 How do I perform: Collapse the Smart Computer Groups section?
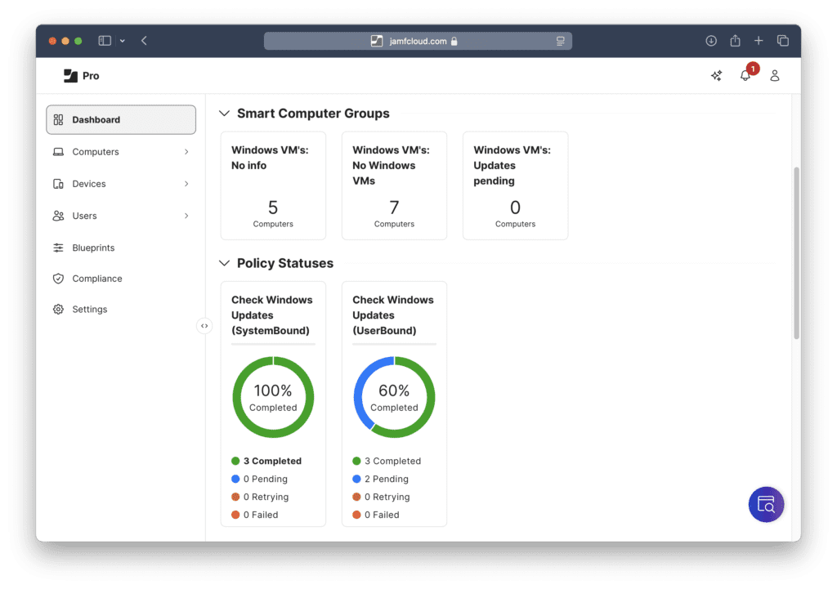pos(225,114)
